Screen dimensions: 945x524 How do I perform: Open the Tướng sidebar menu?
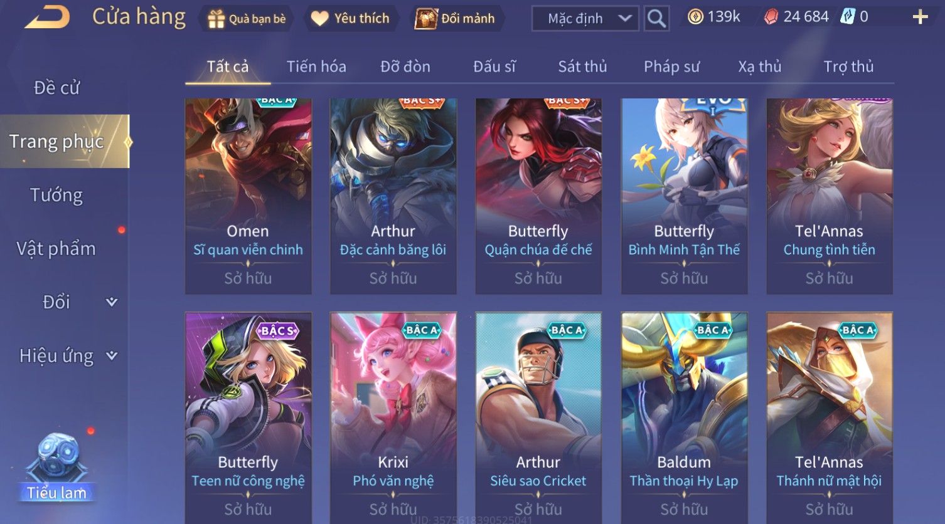click(x=56, y=195)
